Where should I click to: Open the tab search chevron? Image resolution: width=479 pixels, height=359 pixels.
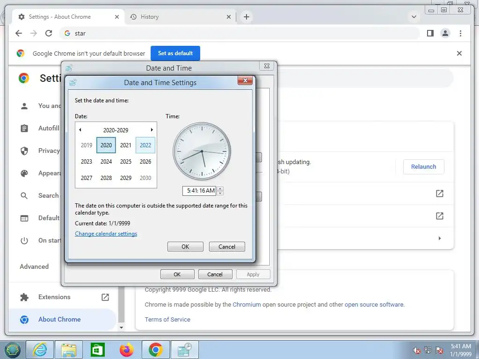tap(414, 17)
